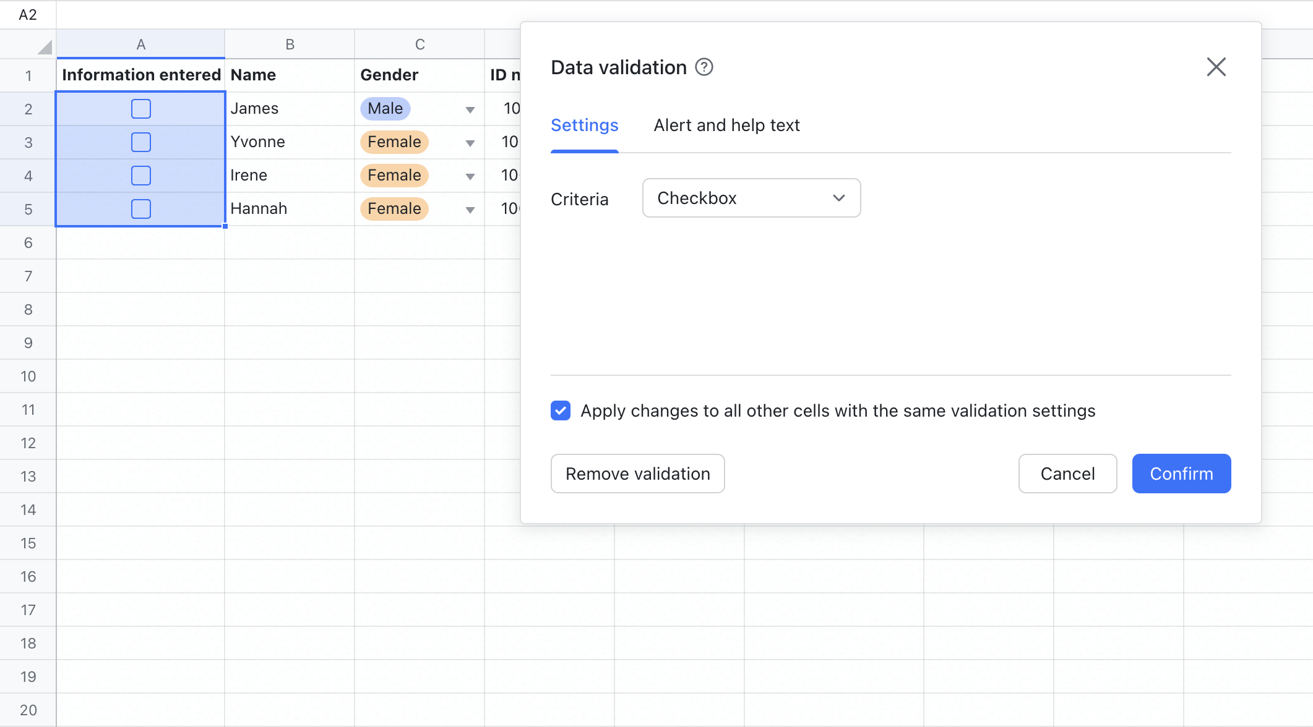The height and width of the screenshot is (727, 1313).
Task: Switch to the Alert and help text tab
Action: pyautogui.click(x=726, y=125)
